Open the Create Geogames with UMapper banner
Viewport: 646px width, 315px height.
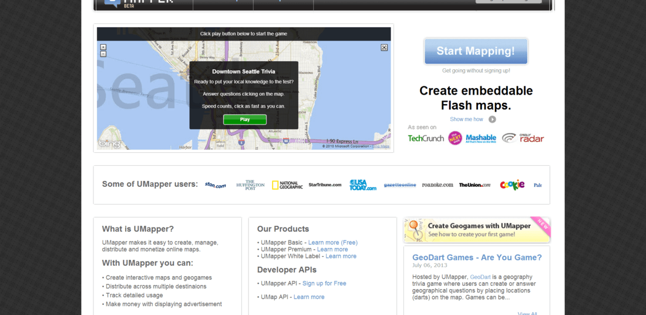coord(477,230)
